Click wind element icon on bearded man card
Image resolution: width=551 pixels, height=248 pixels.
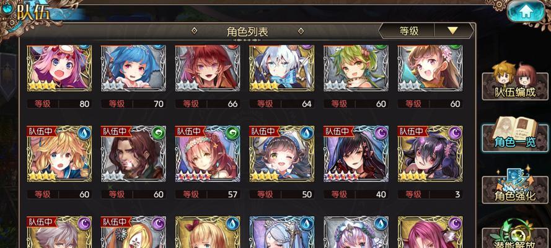159,133
